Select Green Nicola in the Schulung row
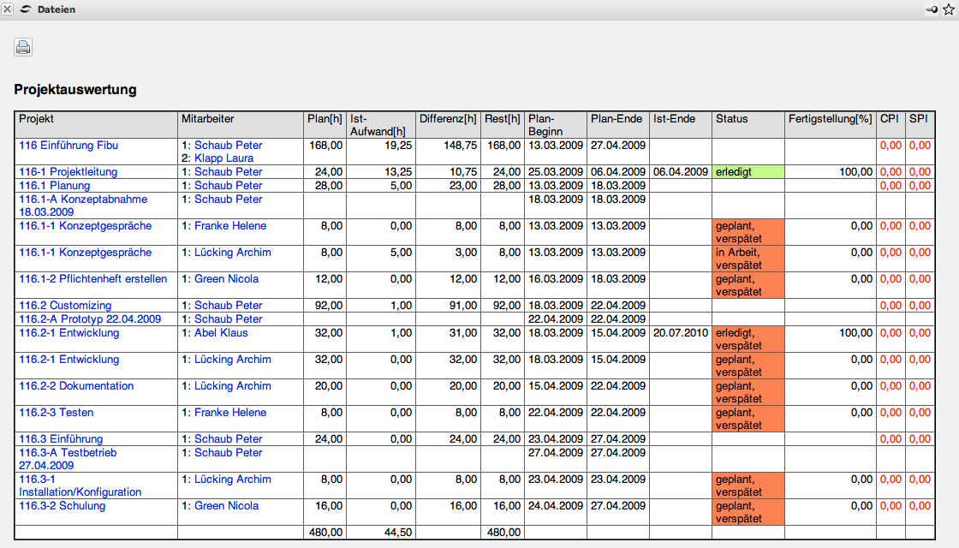The image size is (959, 548). coord(228,506)
